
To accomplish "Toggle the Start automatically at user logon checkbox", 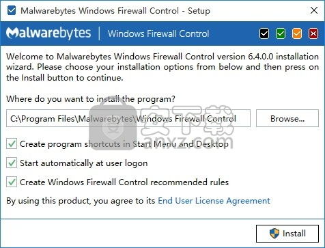I will pos(12,163).
